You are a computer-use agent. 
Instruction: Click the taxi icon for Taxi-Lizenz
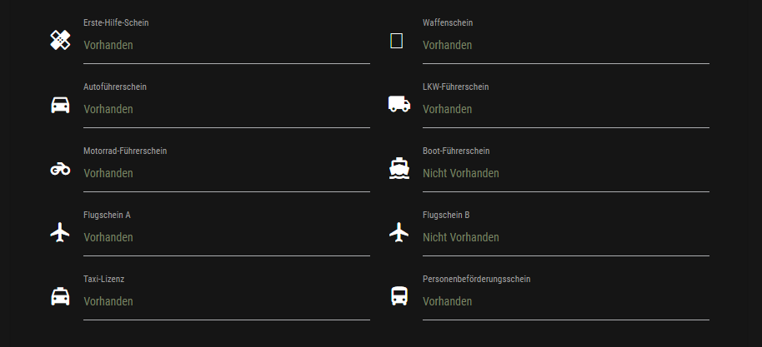pyautogui.click(x=60, y=296)
